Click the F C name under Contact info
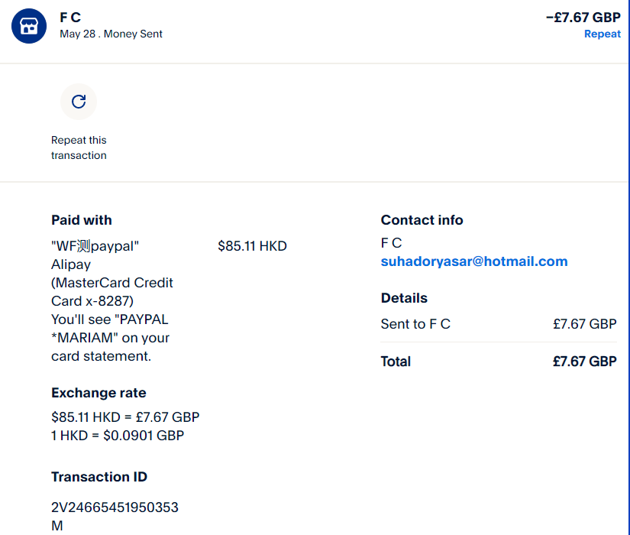Screen dimensions: 630x535 391,243
